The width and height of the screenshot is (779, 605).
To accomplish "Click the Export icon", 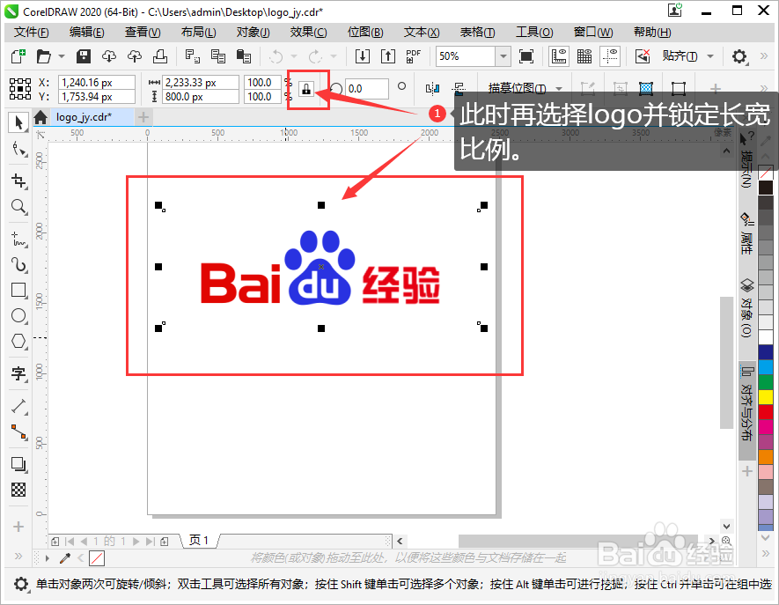I will [x=387, y=56].
